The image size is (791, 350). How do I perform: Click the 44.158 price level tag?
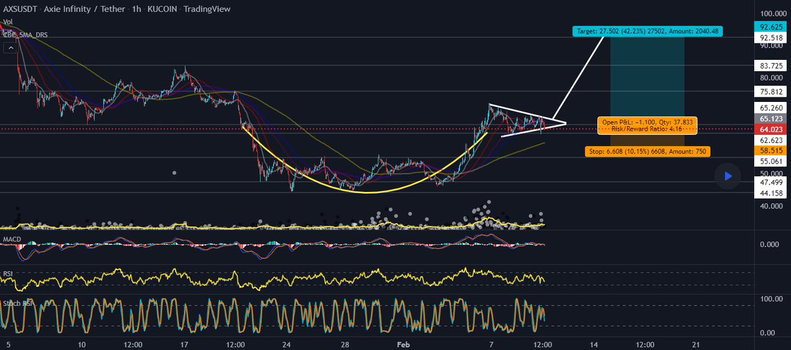point(771,193)
